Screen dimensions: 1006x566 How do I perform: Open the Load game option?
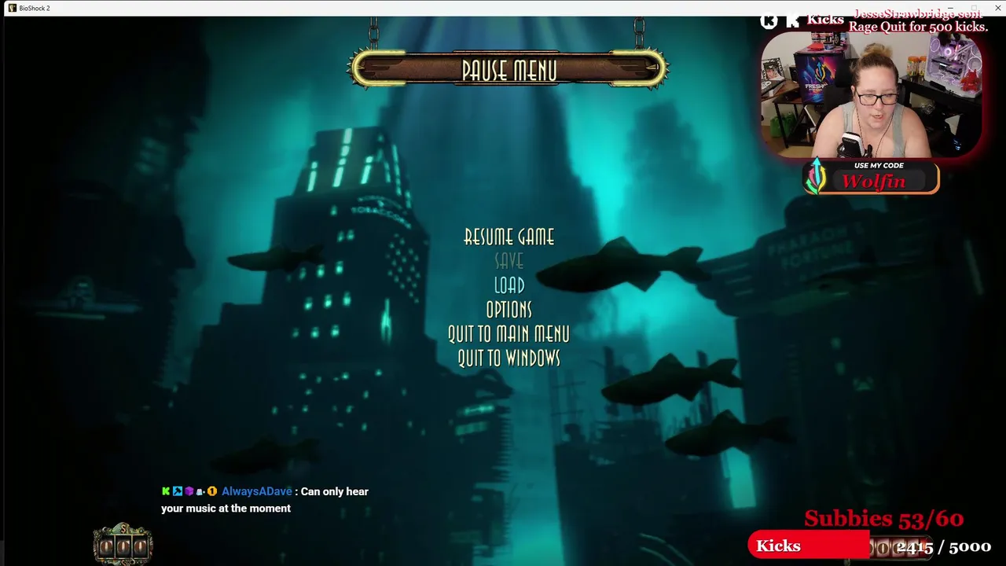509,285
